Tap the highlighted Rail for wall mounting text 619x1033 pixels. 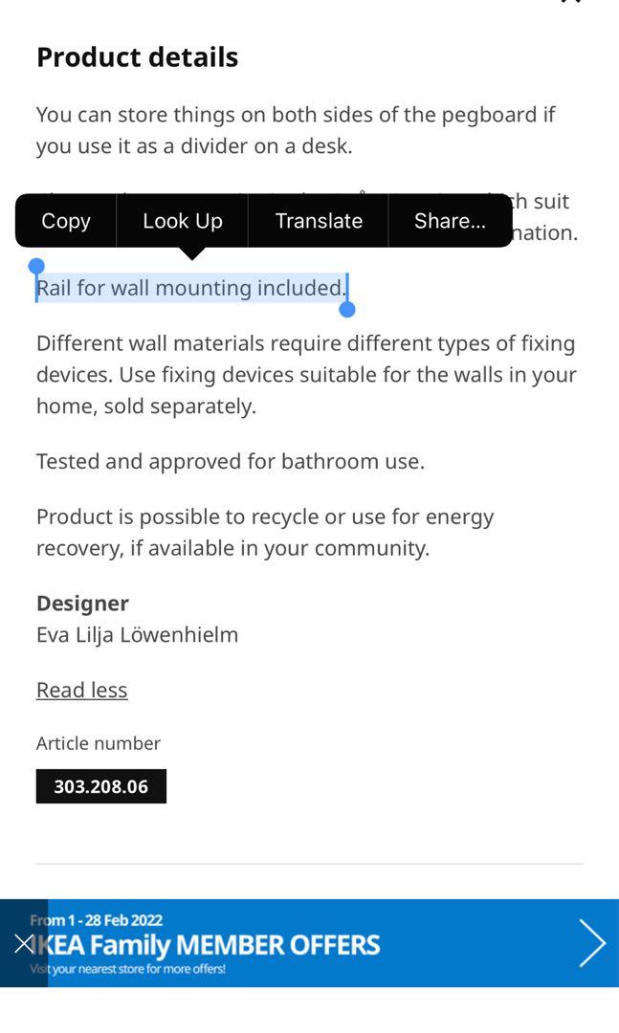[x=190, y=288]
